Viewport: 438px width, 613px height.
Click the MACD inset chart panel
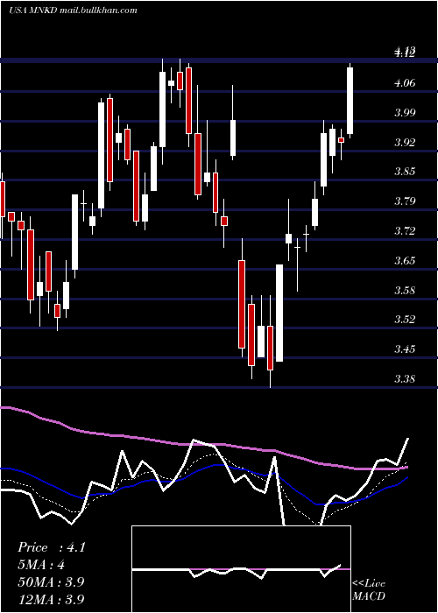(x=241, y=569)
